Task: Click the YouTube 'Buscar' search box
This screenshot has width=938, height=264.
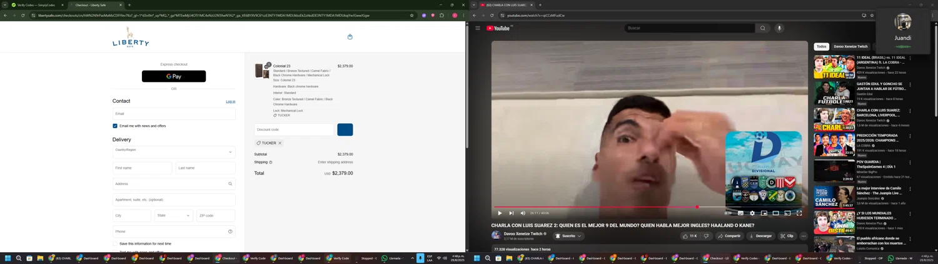Action: [x=690, y=28]
